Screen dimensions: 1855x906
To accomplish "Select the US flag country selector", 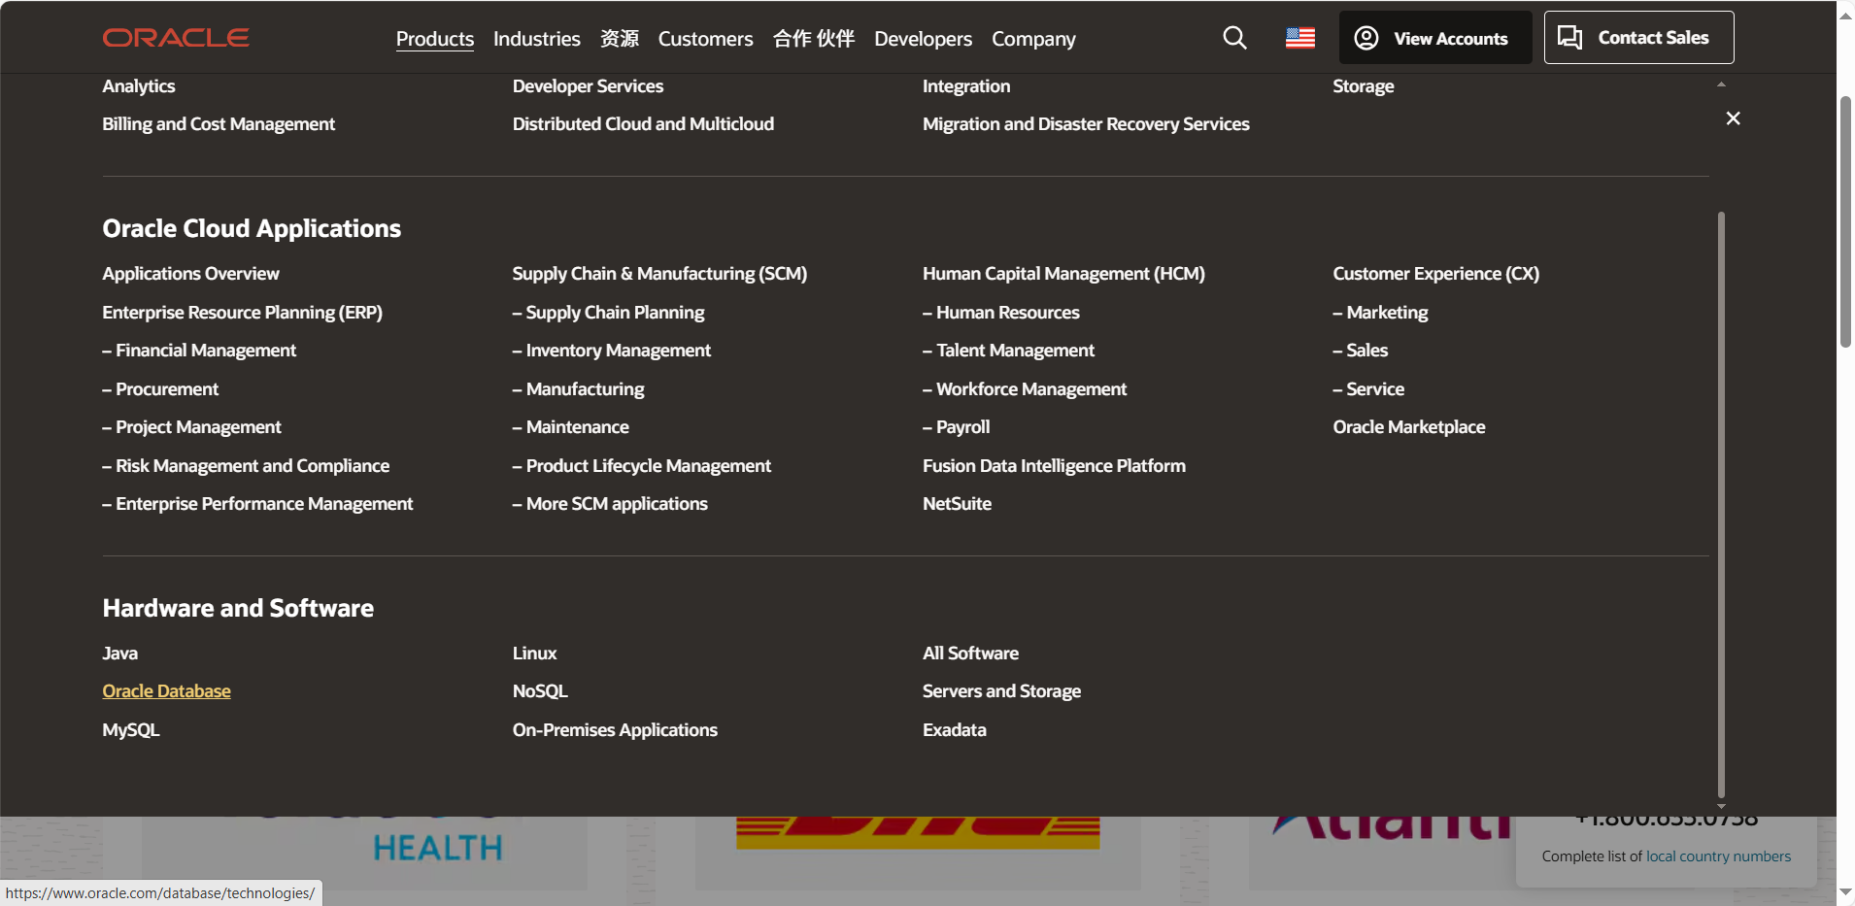I will tap(1300, 38).
